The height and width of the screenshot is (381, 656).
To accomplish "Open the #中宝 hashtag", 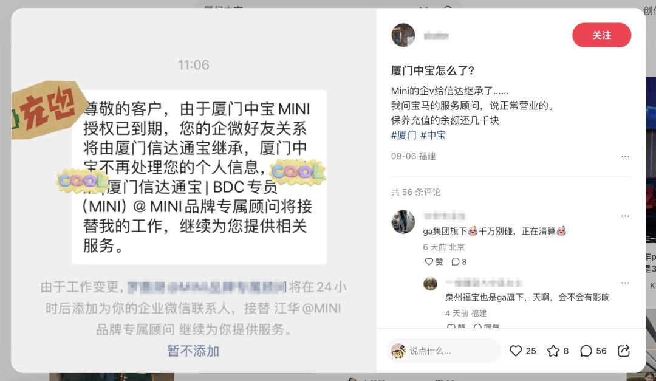I will coord(433,136).
